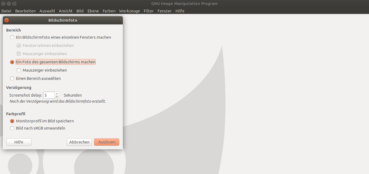Close the Bildschirmfoto dialog with the red X
The height and width of the screenshot is (174, 369).
pos(7,20)
